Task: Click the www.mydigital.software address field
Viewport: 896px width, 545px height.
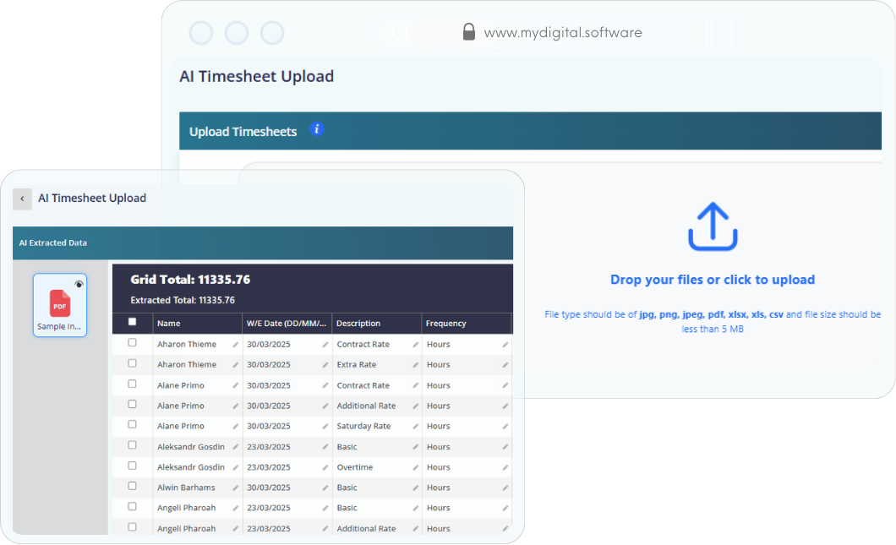Action: [562, 33]
